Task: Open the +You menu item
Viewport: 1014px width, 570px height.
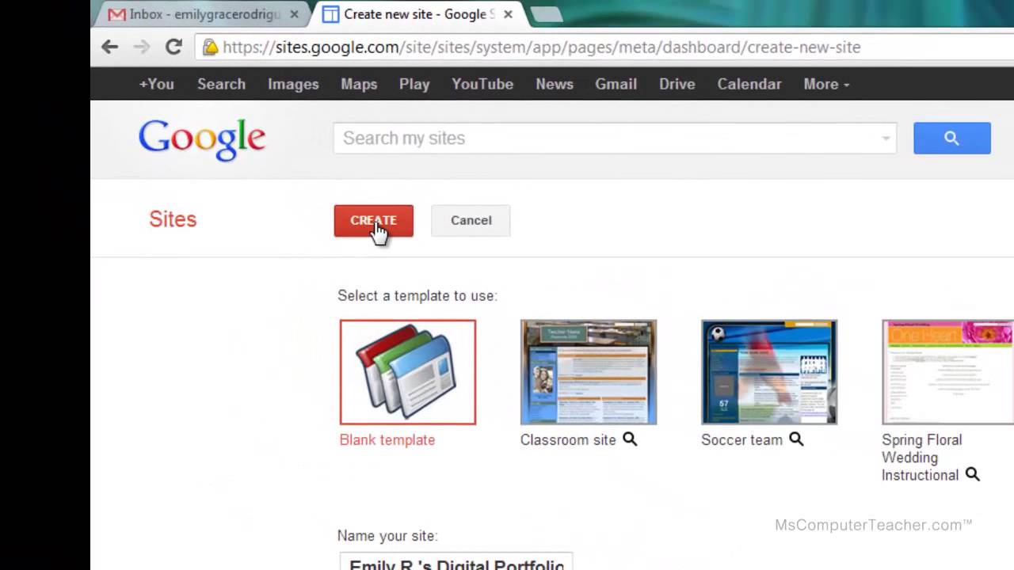Action: [156, 84]
